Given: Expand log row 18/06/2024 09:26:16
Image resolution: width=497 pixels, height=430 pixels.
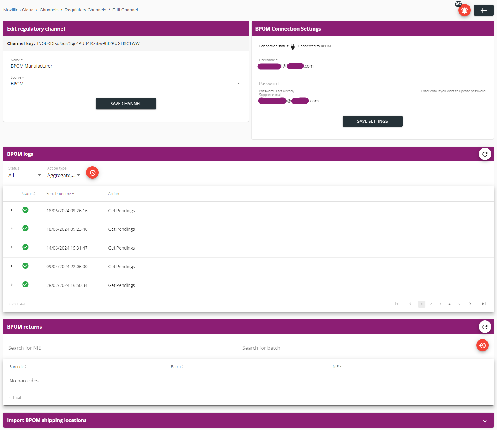Looking at the screenshot, I should click(x=12, y=210).
